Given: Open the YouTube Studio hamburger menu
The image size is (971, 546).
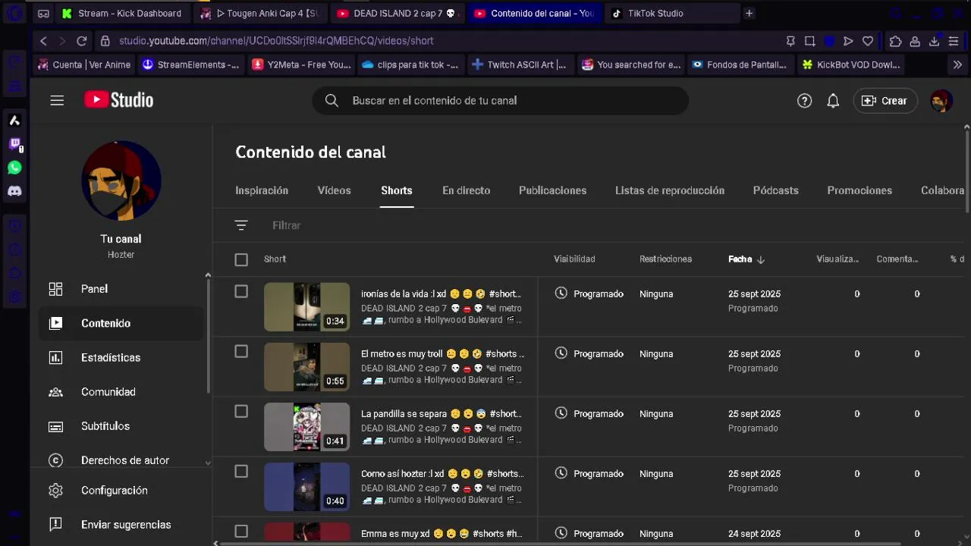Looking at the screenshot, I should [x=57, y=100].
